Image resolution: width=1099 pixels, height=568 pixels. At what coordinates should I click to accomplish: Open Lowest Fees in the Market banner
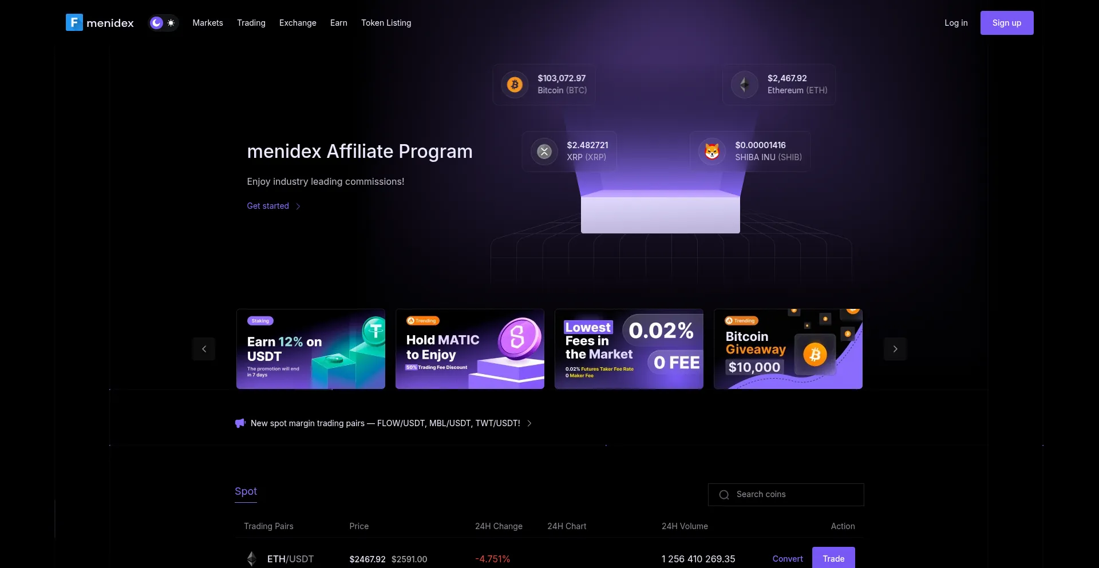(629, 349)
